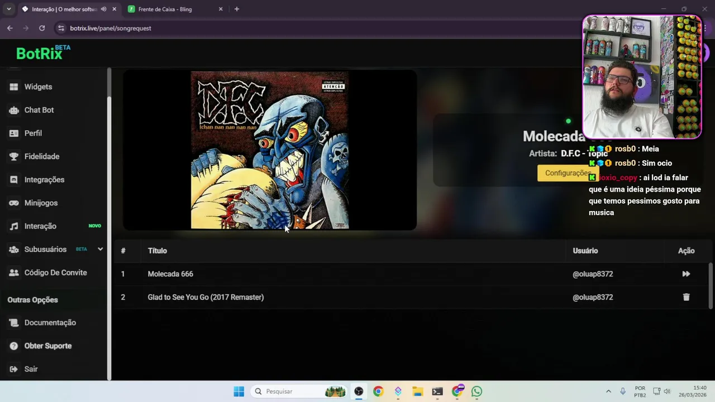
Task: Select Glad to See You Go (2017 Remaster) title
Action: (206, 297)
